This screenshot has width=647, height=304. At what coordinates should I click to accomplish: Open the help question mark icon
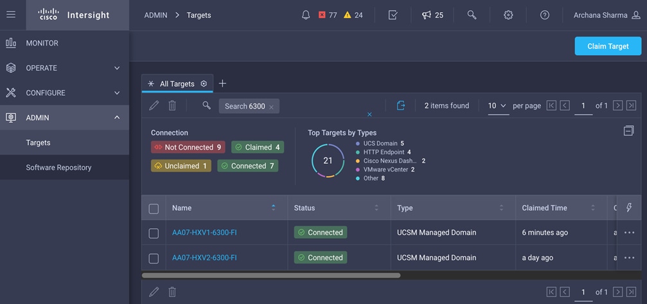coord(545,15)
